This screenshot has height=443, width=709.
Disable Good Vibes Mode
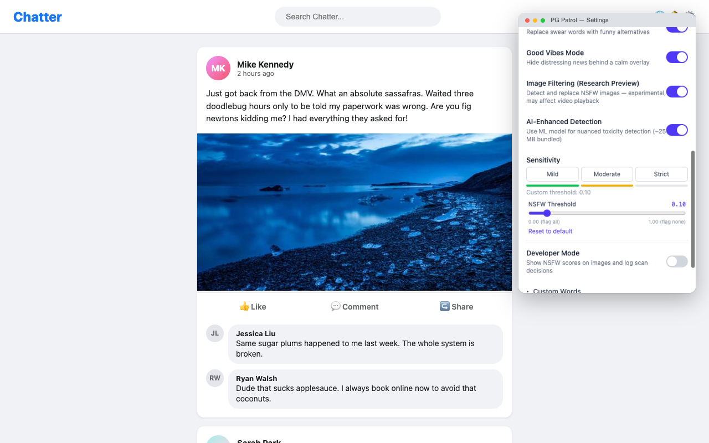677,57
